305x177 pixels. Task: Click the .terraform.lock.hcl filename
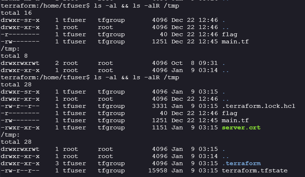click(259, 106)
